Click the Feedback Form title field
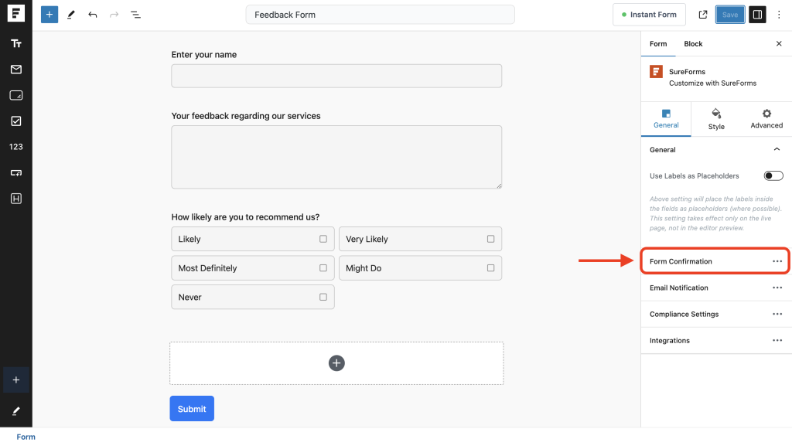This screenshot has width=792, height=446. coord(380,14)
